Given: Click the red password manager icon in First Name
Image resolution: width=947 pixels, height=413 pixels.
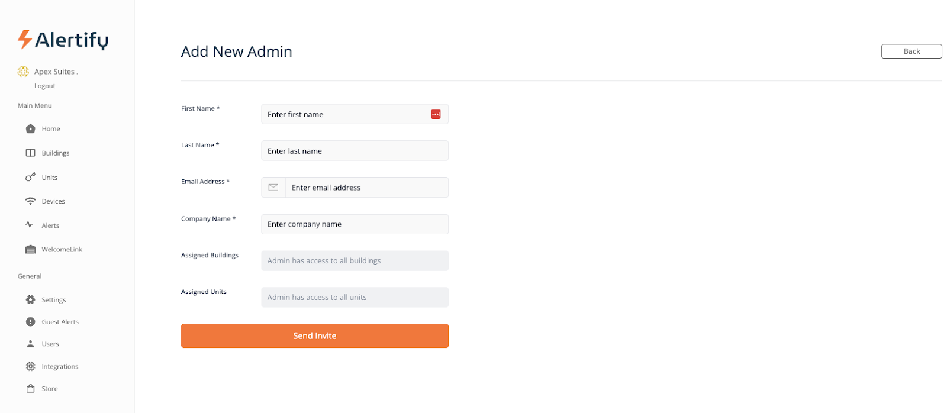Looking at the screenshot, I should (436, 114).
